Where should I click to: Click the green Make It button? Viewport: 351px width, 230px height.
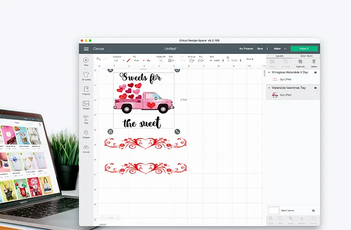[304, 49]
